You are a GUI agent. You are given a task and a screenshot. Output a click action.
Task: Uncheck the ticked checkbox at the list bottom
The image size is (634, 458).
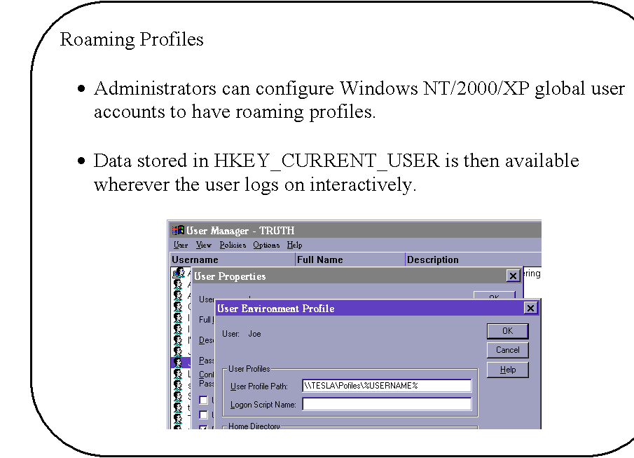(x=203, y=426)
